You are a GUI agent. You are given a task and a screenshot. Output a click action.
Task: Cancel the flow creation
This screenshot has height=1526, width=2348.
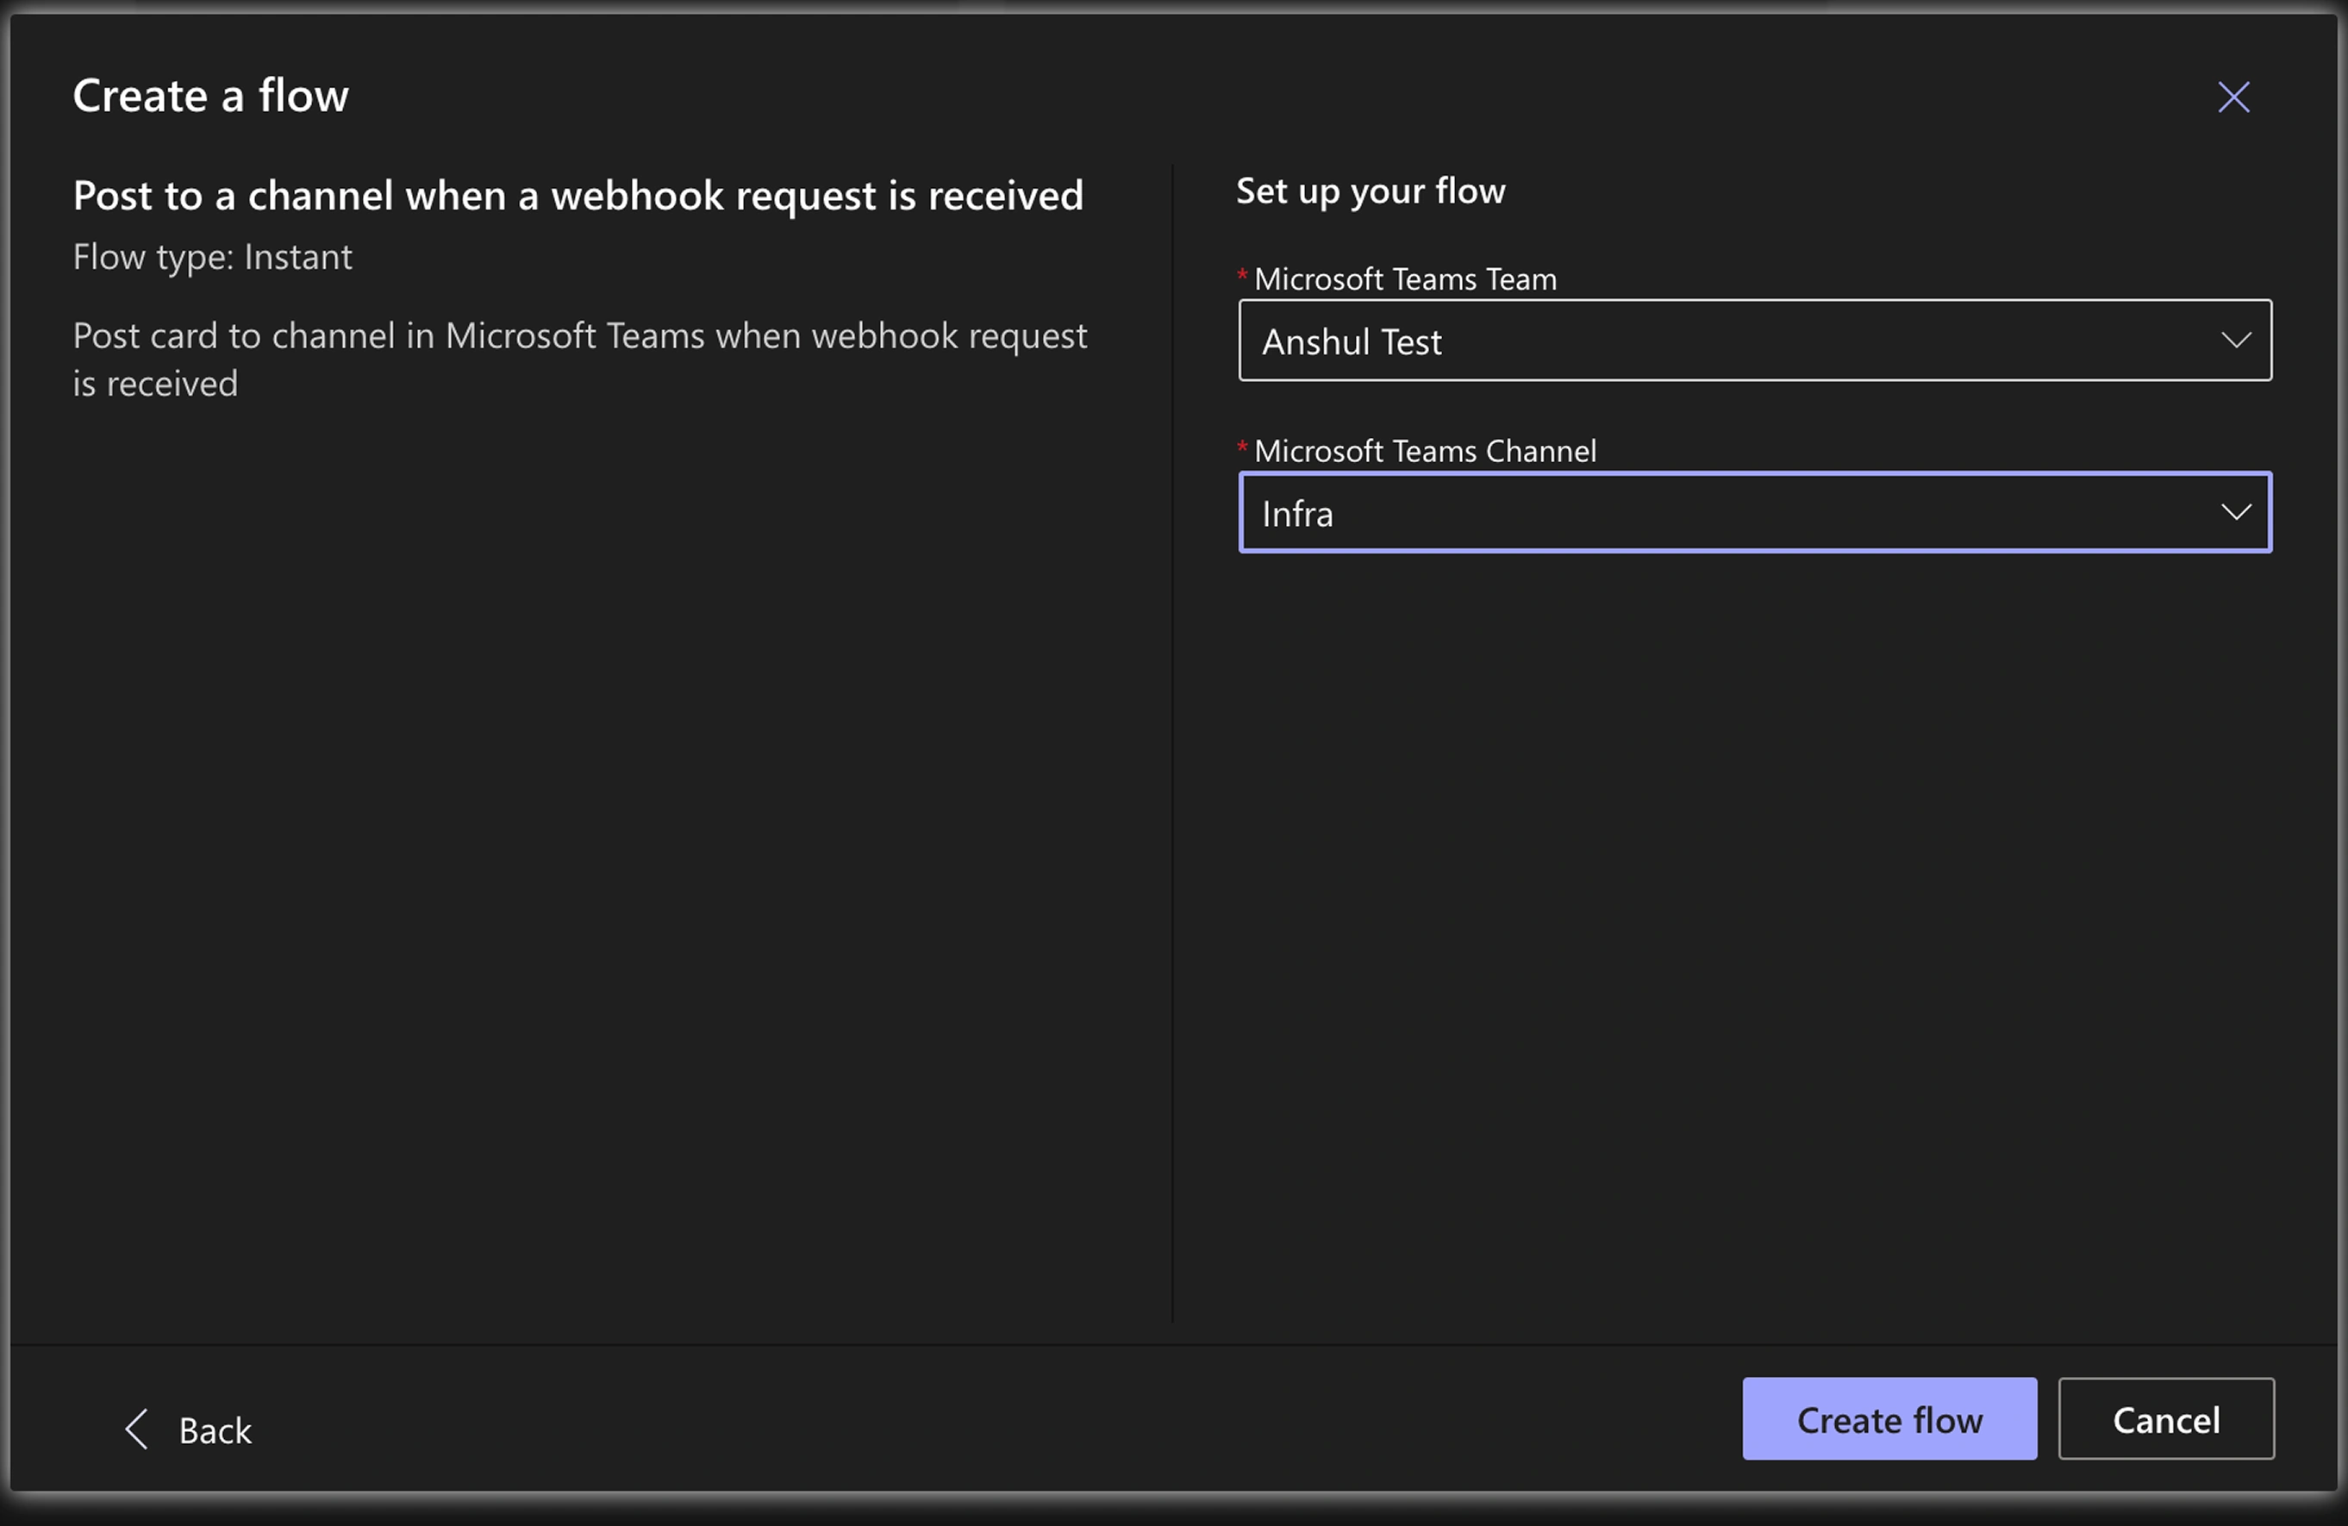(2165, 1419)
